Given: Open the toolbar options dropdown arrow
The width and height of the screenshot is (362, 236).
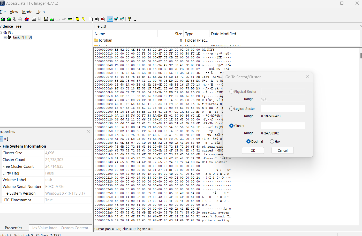Looking at the screenshot, I should point(135,20).
